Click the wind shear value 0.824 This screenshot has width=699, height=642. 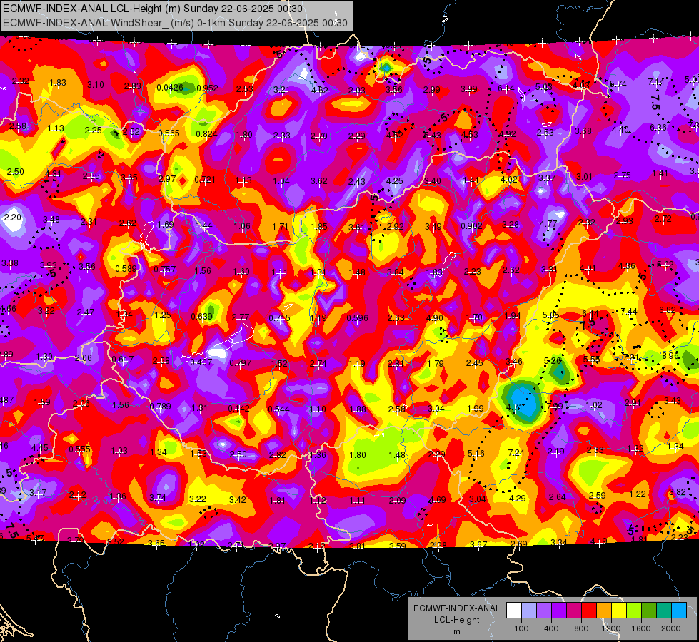tap(207, 133)
